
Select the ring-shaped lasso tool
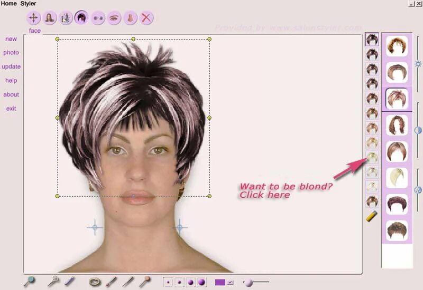click(95, 282)
